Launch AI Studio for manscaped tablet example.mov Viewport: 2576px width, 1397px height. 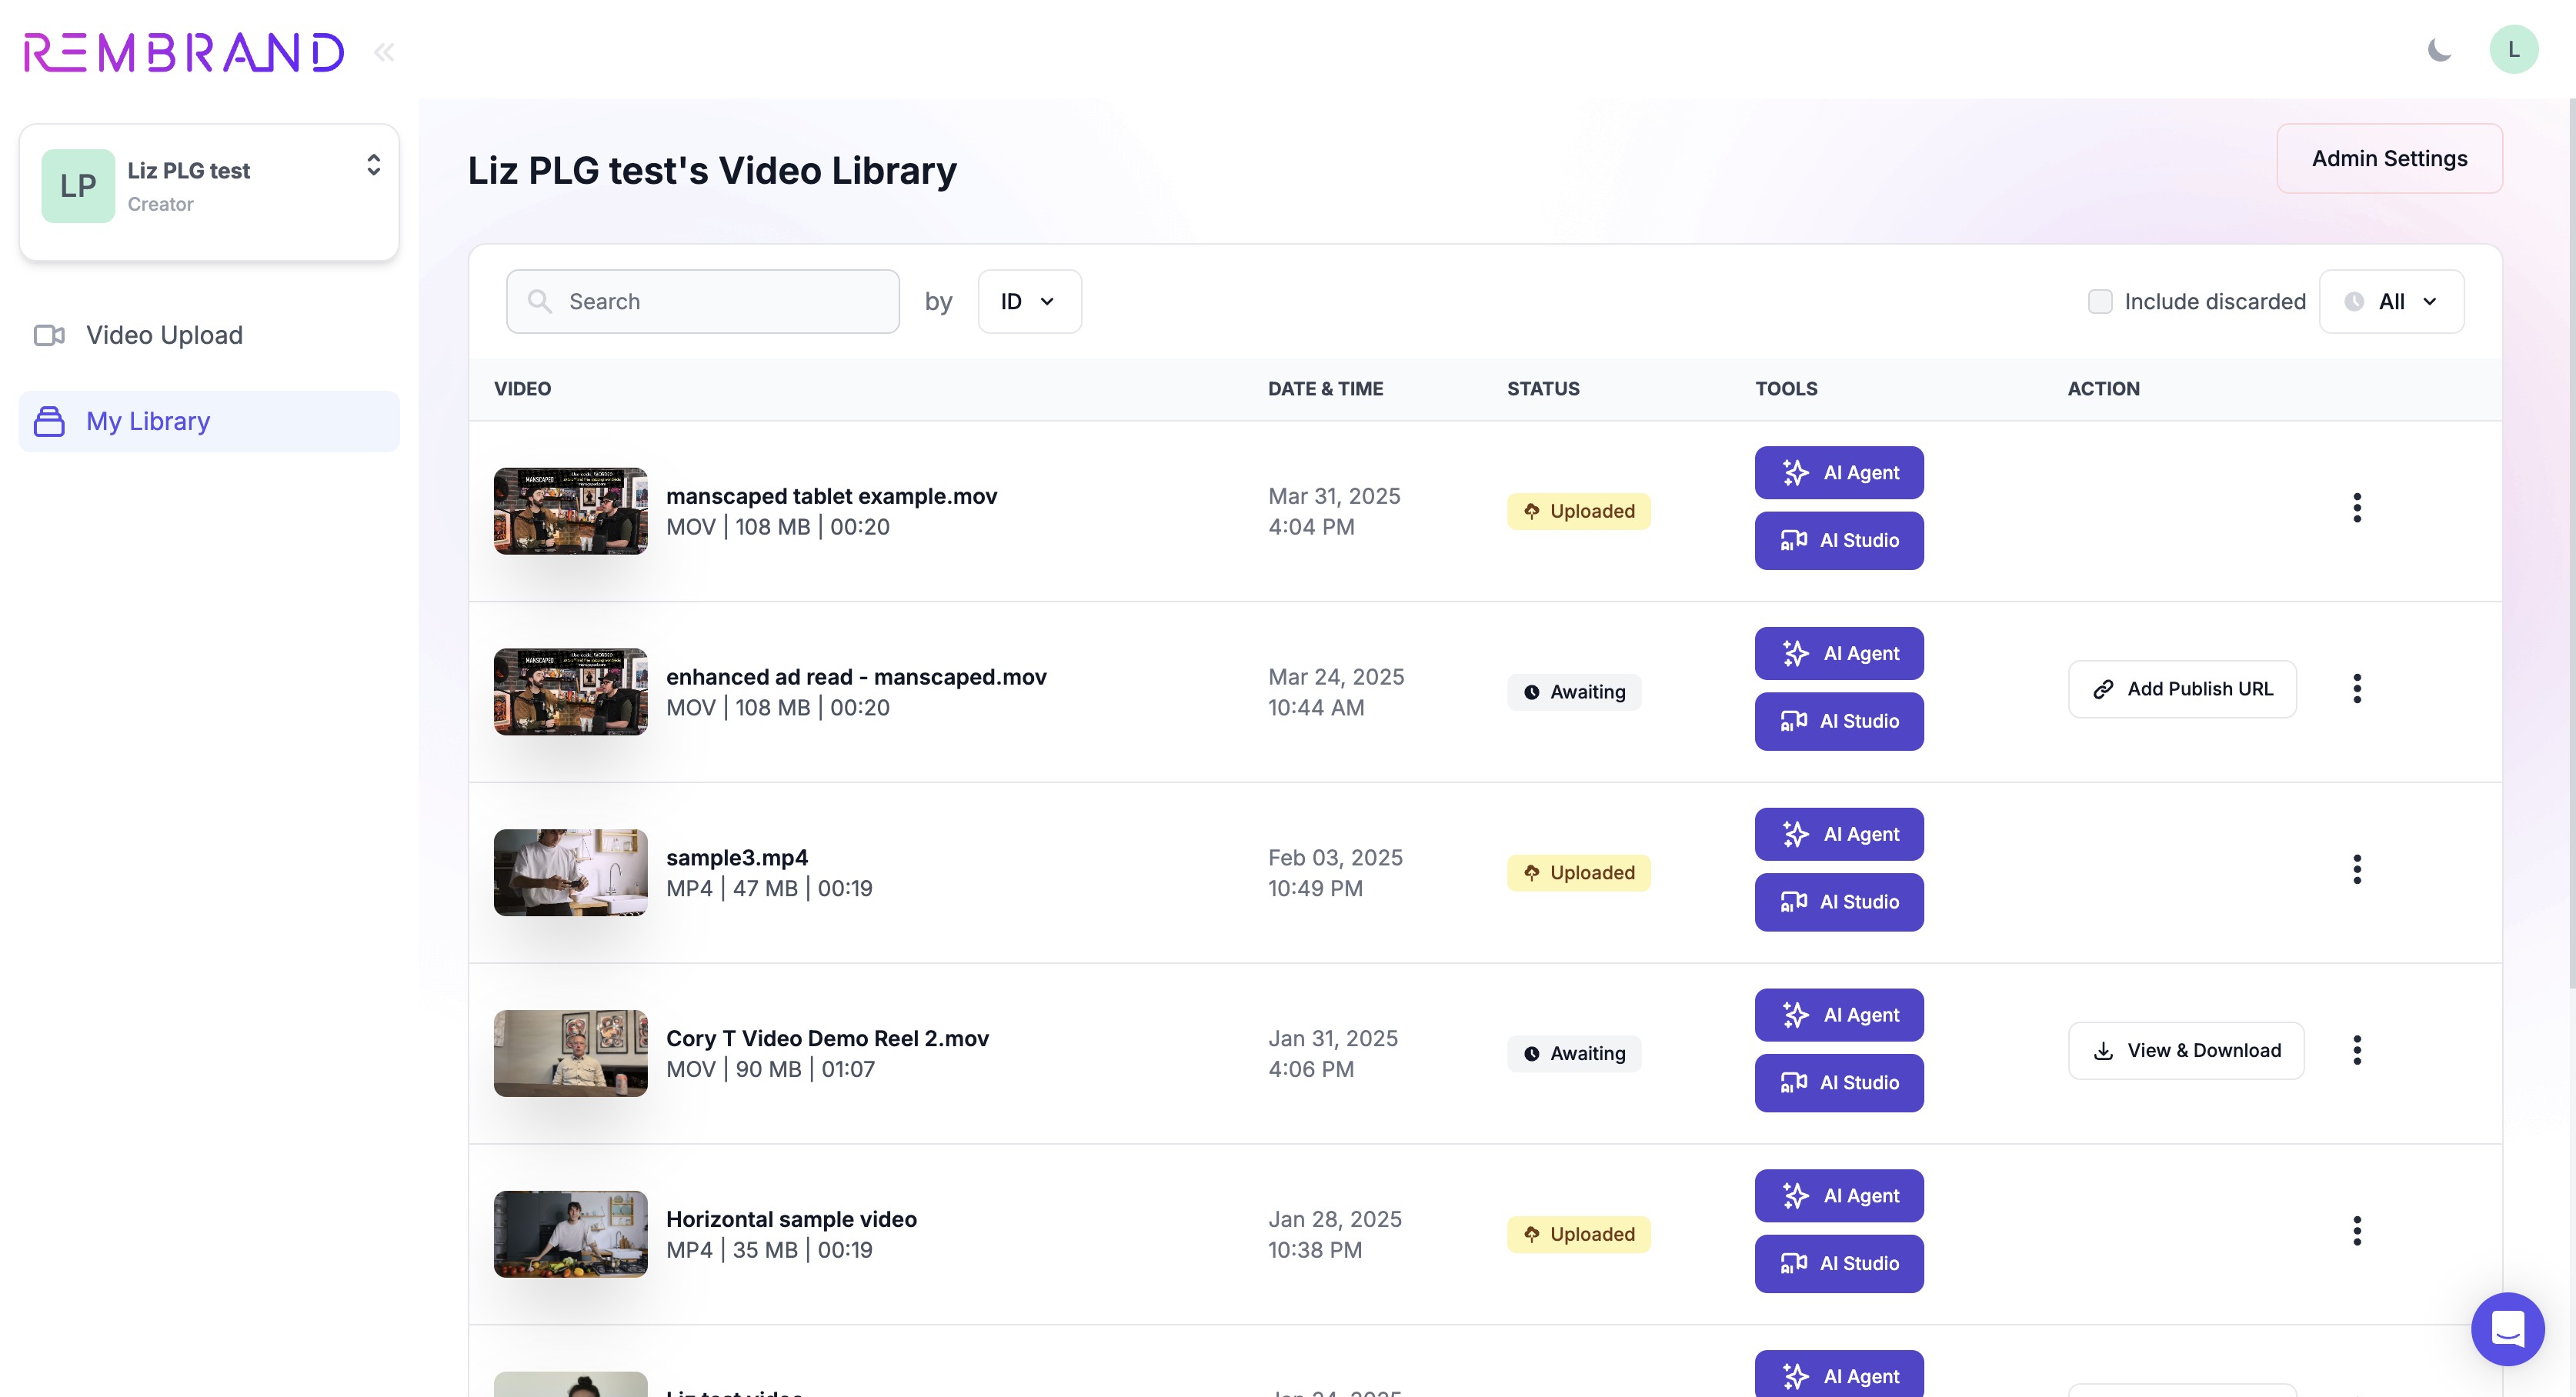[x=1839, y=540]
